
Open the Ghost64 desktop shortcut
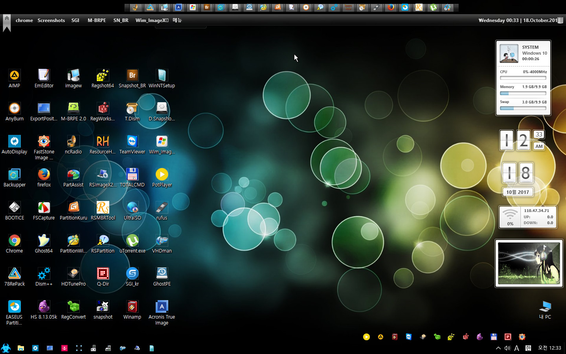tap(44, 244)
